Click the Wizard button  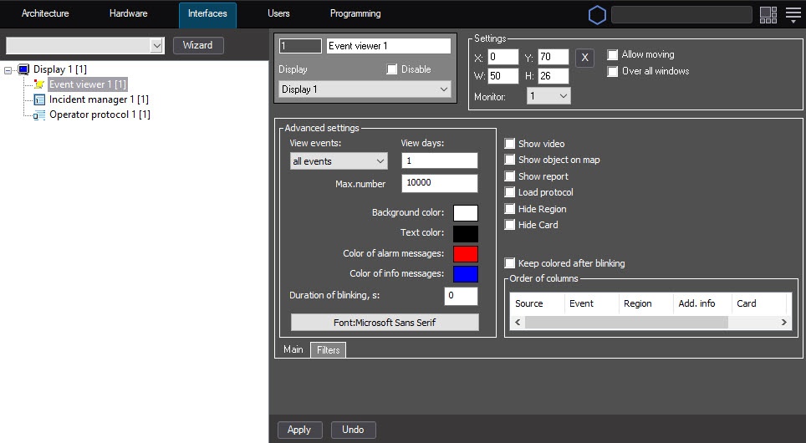tap(198, 45)
